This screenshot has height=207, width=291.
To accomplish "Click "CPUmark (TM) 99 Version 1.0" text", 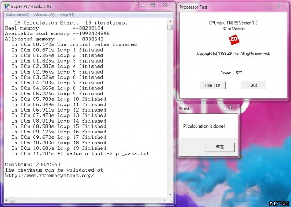I will [233, 23].
